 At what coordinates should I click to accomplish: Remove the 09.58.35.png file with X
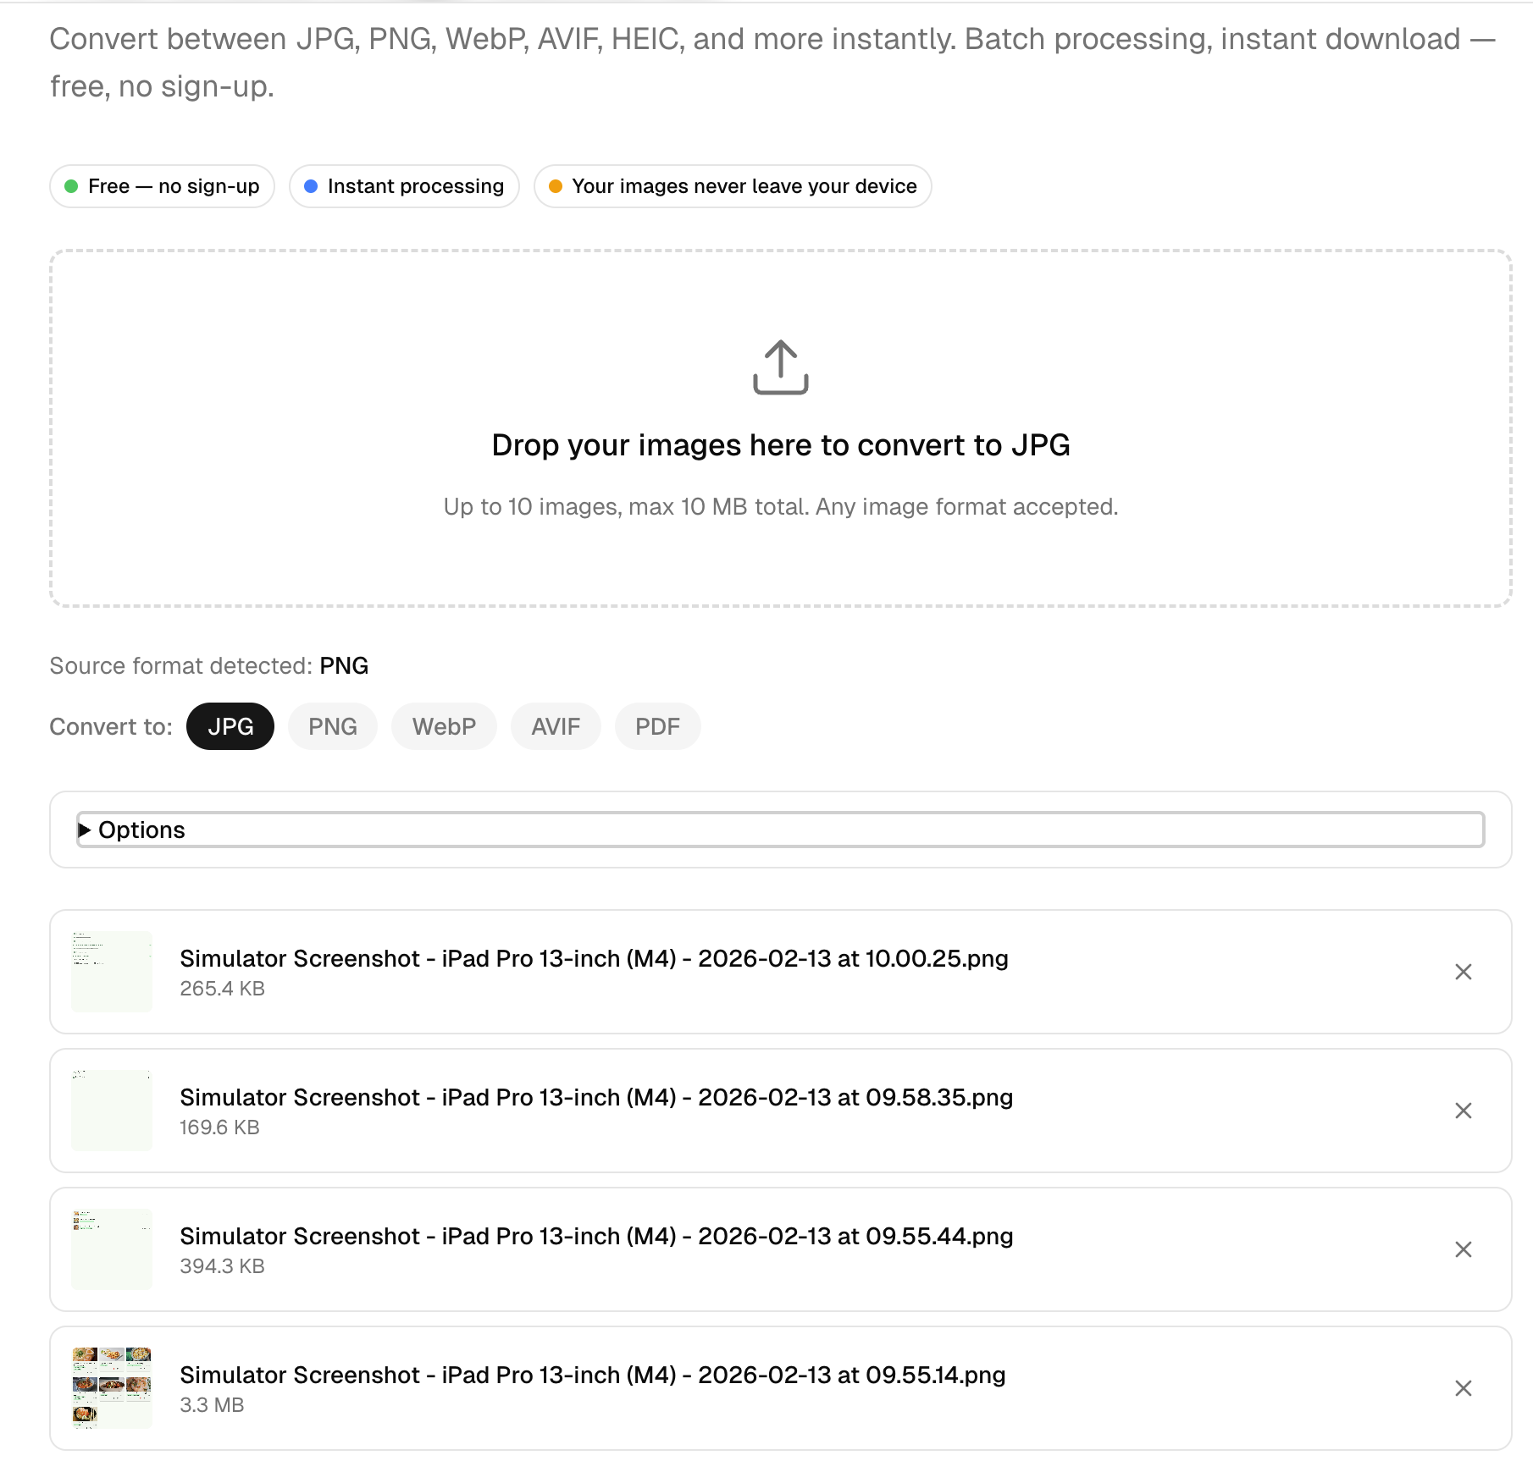(1463, 1111)
